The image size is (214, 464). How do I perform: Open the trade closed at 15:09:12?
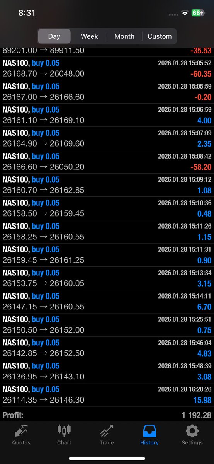pos(107,185)
